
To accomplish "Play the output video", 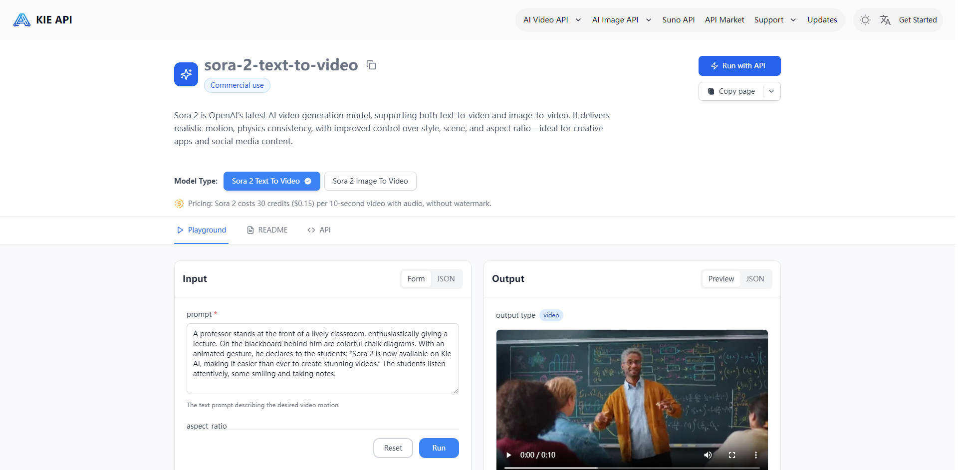I will (508, 455).
